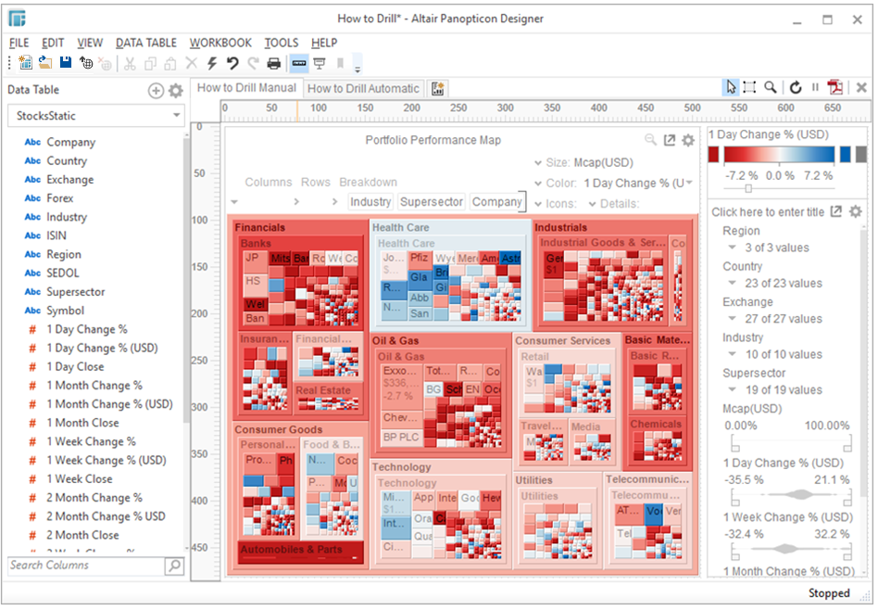Open the DATA TABLE menu

pyautogui.click(x=145, y=42)
